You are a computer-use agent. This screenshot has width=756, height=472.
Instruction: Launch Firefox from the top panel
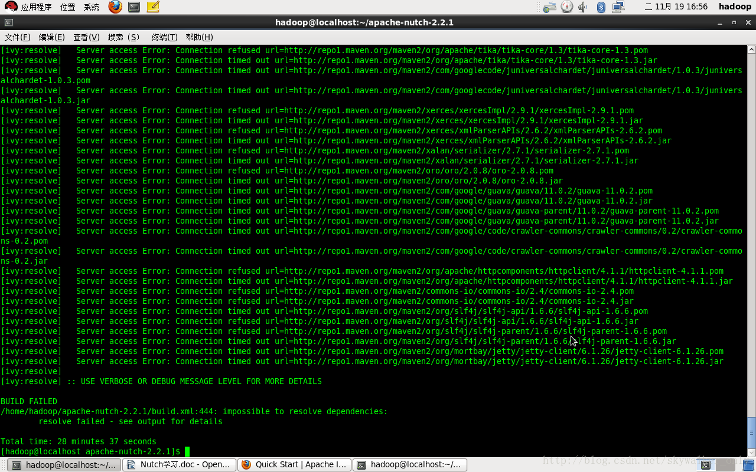pyautogui.click(x=115, y=7)
